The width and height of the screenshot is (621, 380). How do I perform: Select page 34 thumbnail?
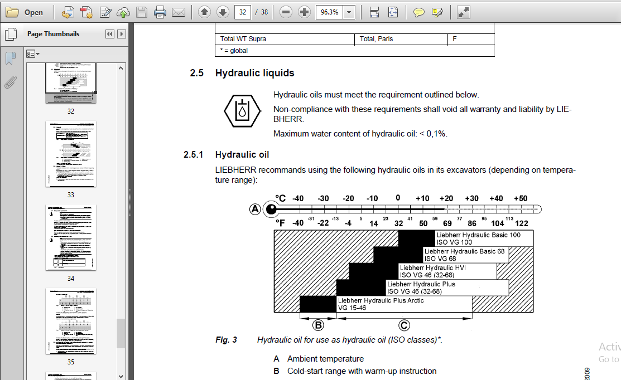pos(71,237)
